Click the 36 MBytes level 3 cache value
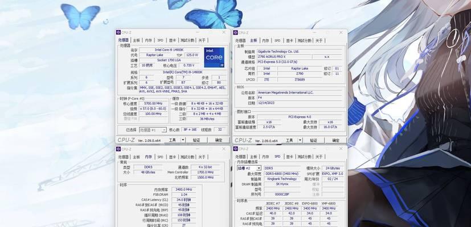The height and width of the screenshot is (227, 471). click(x=207, y=119)
